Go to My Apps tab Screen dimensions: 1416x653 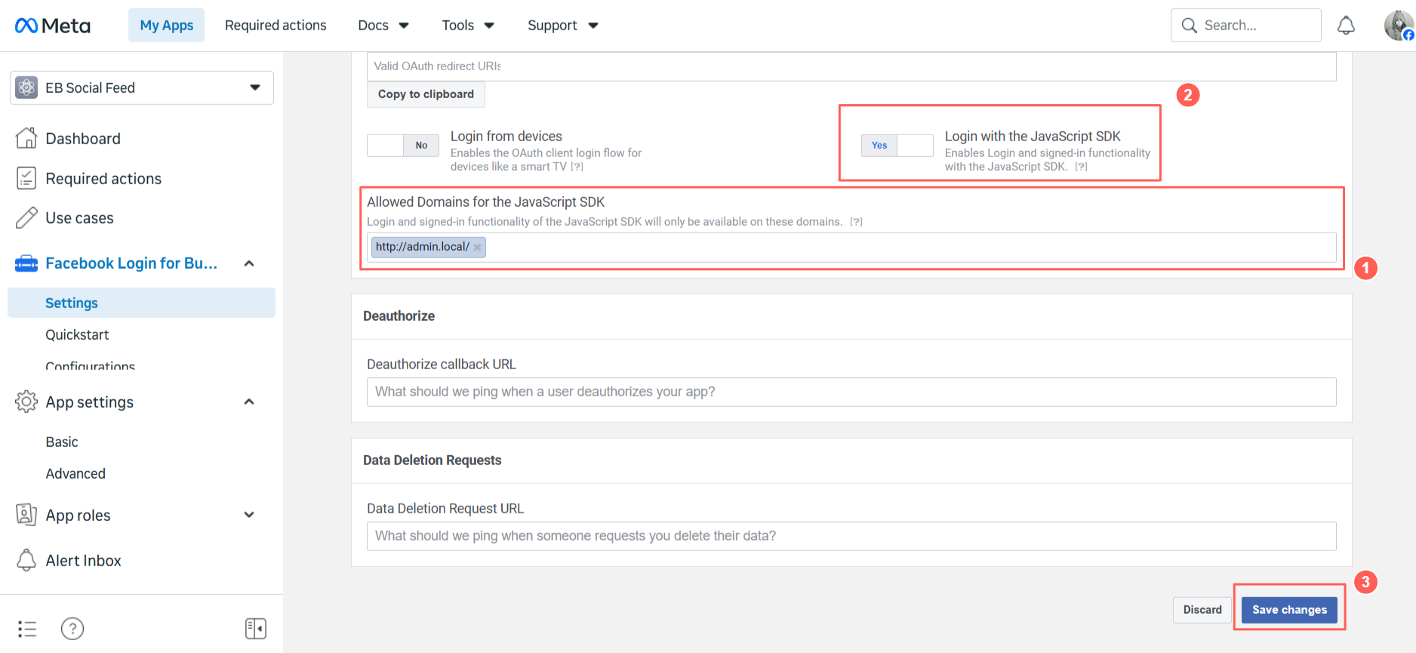pyautogui.click(x=166, y=26)
